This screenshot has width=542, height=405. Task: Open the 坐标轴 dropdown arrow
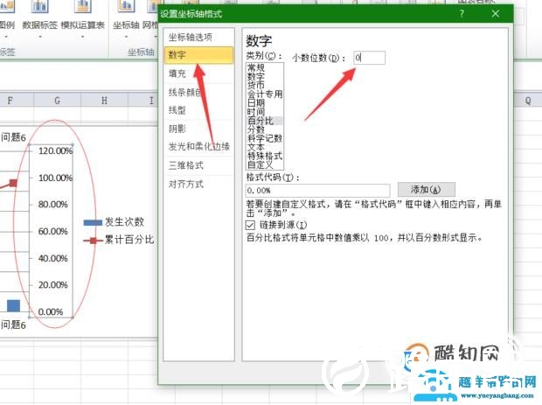coord(126,37)
